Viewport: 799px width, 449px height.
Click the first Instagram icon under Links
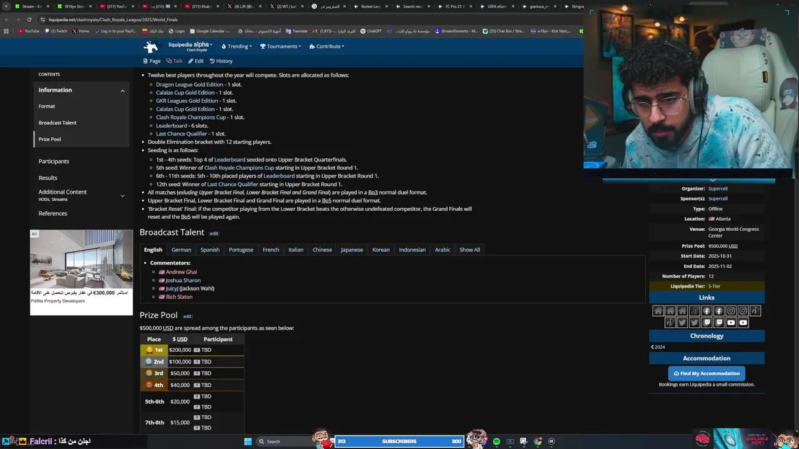pyautogui.click(x=731, y=311)
